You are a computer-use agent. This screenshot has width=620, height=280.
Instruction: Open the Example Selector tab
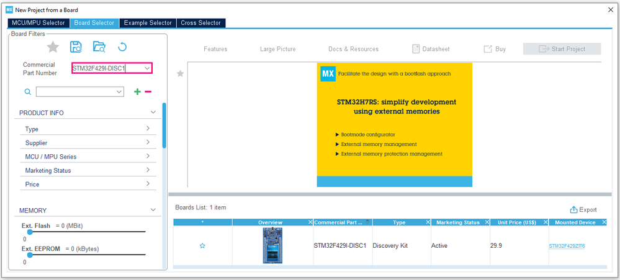point(148,23)
